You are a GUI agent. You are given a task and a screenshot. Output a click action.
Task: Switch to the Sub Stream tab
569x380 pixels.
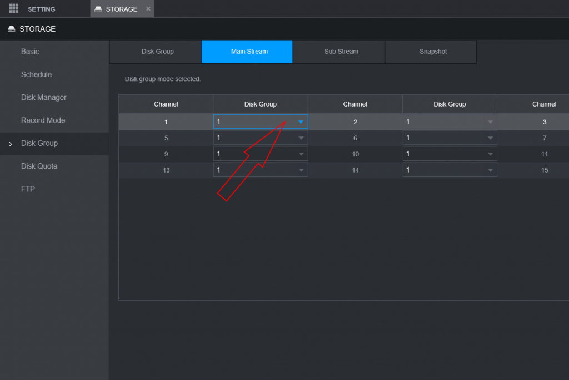click(341, 52)
